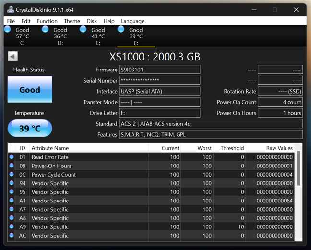This screenshot has height=250, width=311.
Task: Click the Transfer Mode field
Action: tap(159, 102)
